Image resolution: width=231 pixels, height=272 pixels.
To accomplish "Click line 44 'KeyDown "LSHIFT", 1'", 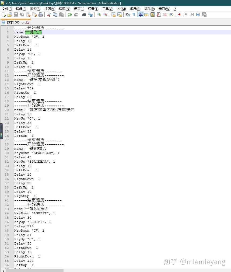I will click(35, 213).
